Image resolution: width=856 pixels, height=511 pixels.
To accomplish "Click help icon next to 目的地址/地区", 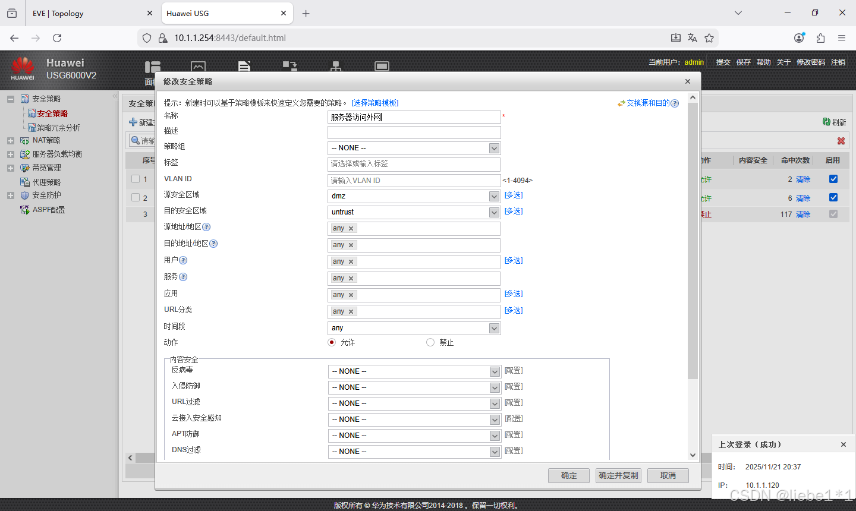I will point(213,244).
